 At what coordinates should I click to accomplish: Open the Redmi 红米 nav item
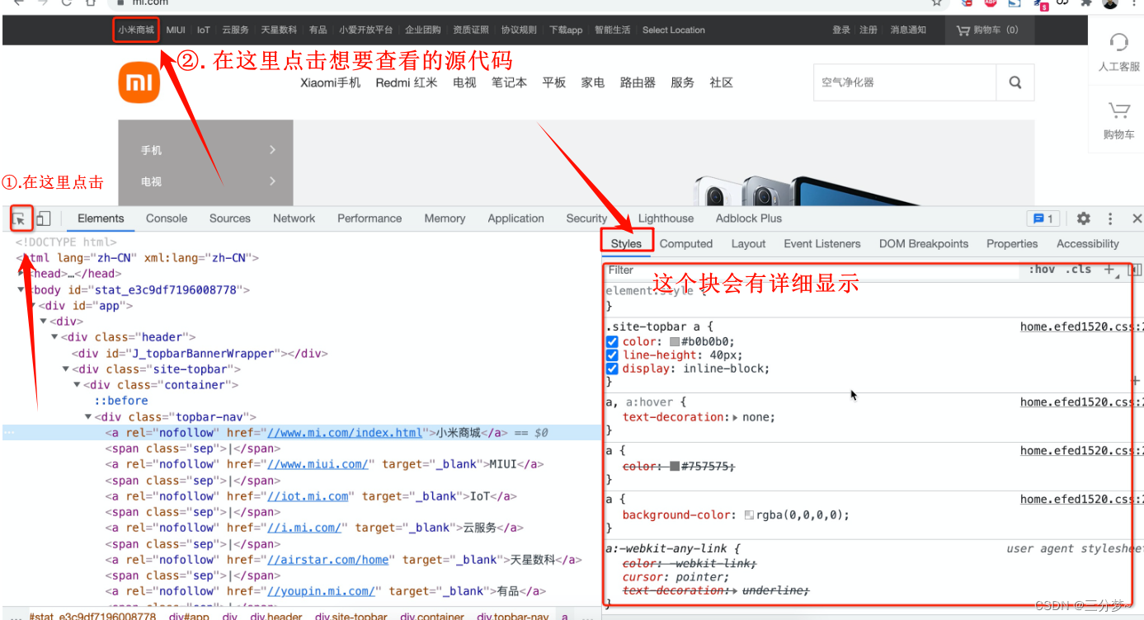click(x=407, y=82)
